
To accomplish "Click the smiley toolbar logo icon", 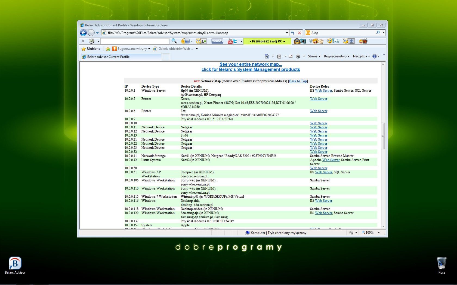I will [x=92, y=41].
